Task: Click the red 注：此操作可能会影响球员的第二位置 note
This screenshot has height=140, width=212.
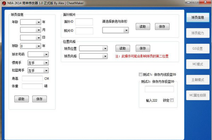Action: (x=142, y=56)
